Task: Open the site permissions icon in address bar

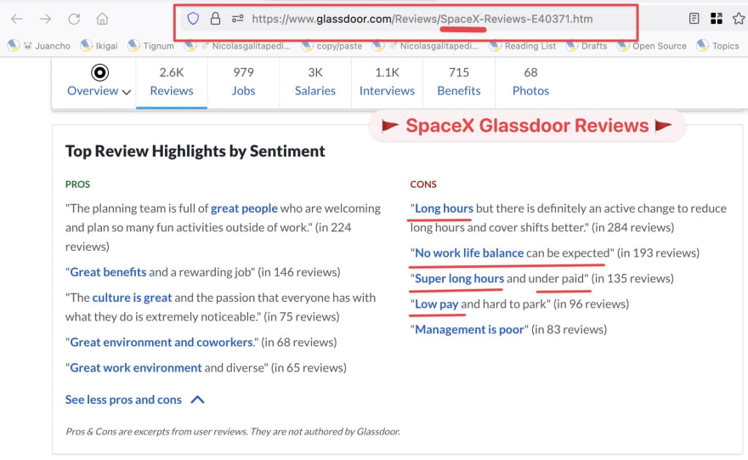Action: 237,19
